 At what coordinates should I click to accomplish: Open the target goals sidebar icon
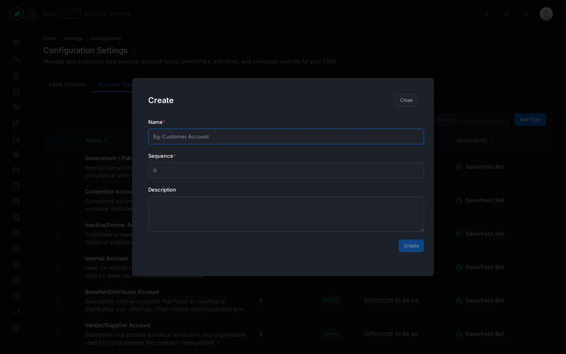tap(16, 265)
